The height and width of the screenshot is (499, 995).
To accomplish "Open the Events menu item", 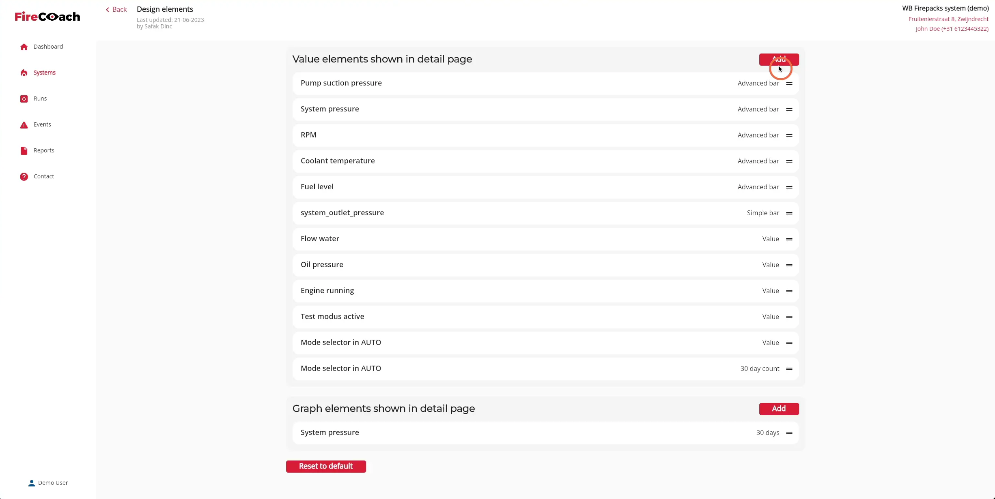I will click(x=42, y=124).
